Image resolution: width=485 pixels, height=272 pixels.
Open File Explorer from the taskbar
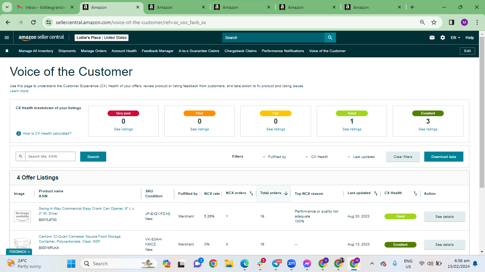pos(229,263)
